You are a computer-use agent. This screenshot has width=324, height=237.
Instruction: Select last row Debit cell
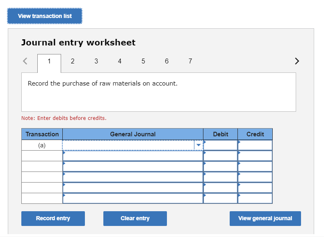(221, 198)
